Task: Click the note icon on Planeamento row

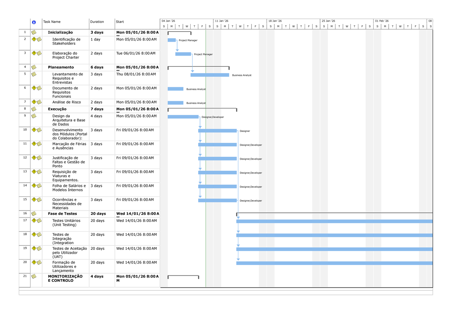Action: (34, 67)
